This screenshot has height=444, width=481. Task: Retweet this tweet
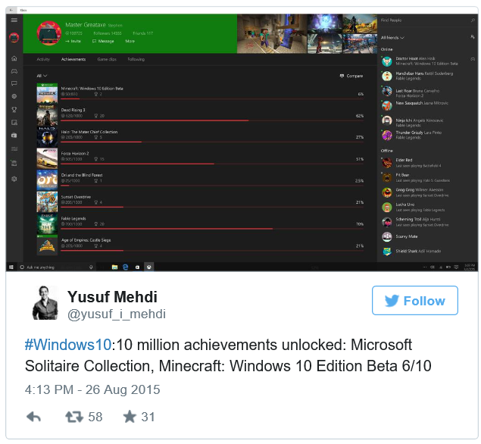tap(74, 417)
